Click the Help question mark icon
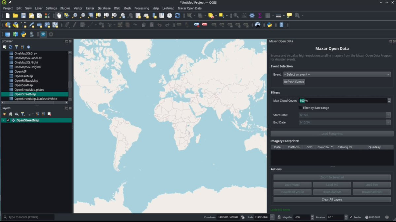 281,25
